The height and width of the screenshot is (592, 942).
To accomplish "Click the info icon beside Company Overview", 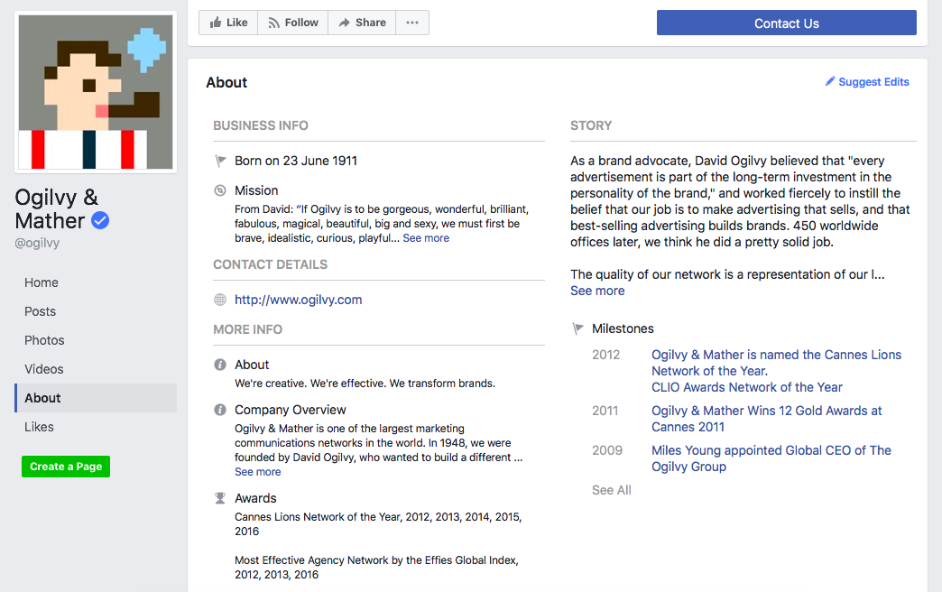I will pos(220,410).
